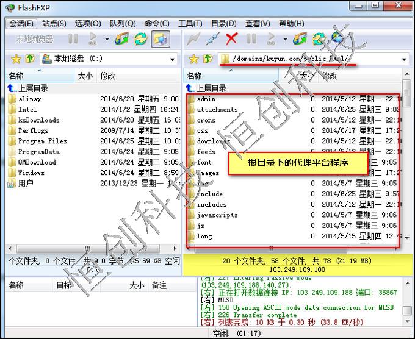The height and width of the screenshot is (339, 415).
Task: Select the Program Files folder
Action: [42, 141]
